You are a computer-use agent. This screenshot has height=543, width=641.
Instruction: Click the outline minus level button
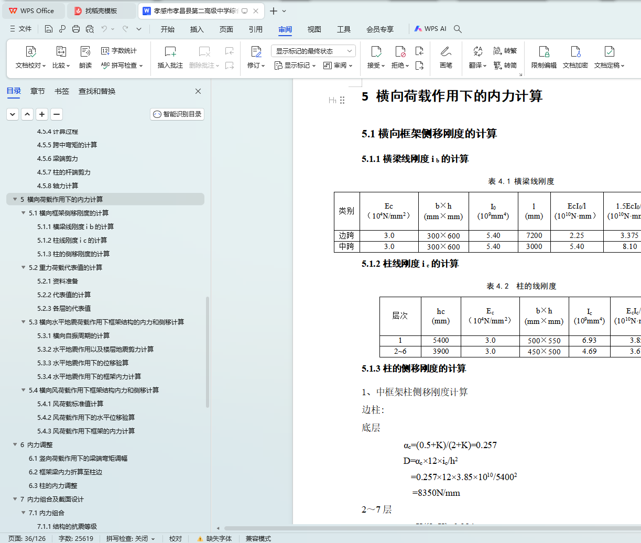(57, 114)
